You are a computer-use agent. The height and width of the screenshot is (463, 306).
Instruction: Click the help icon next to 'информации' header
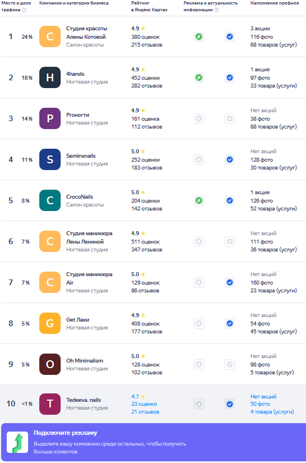click(217, 10)
